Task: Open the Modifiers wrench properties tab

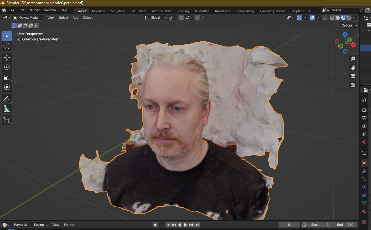Action: 364,171
